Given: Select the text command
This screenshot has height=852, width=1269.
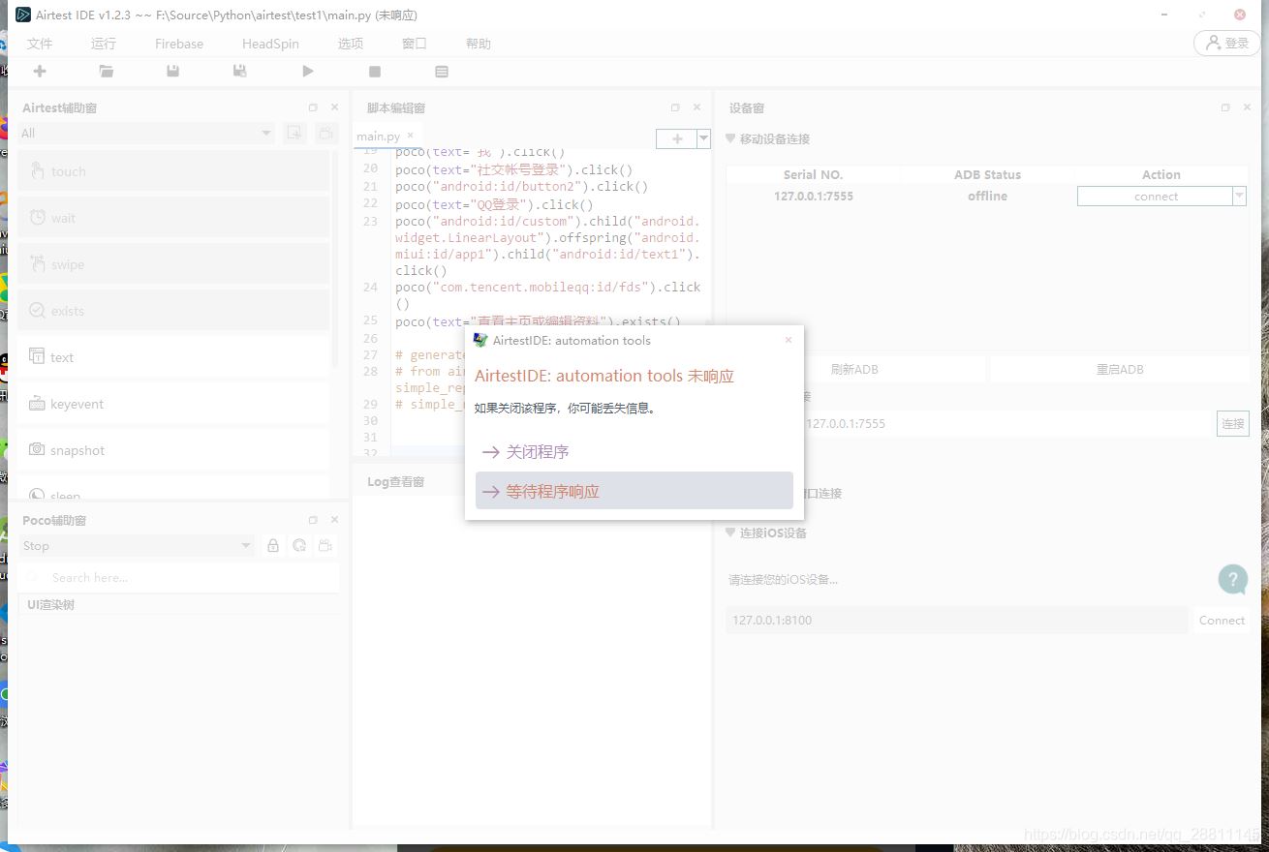Looking at the screenshot, I should (x=173, y=357).
